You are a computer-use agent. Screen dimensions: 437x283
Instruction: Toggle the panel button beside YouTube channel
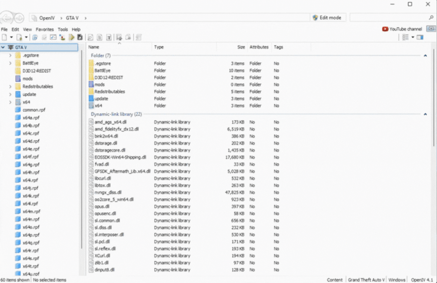[x=431, y=29]
